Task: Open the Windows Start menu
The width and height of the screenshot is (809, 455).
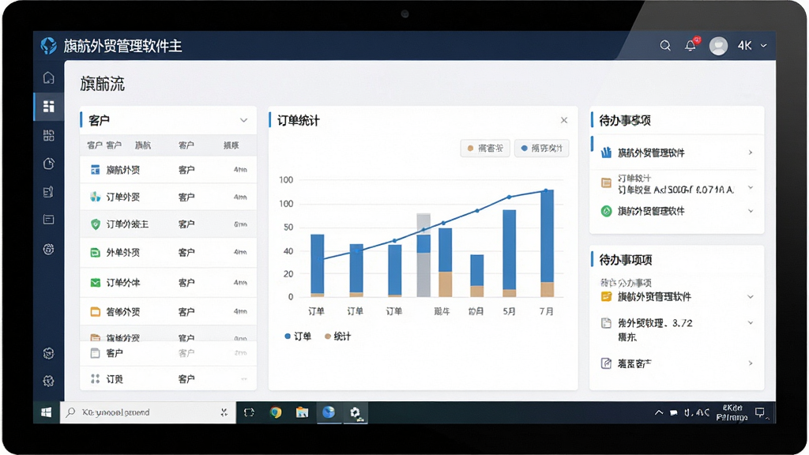Action: point(47,412)
